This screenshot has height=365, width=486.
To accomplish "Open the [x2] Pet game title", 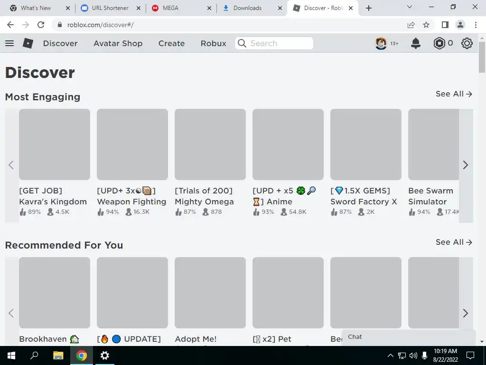I will coord(272,339).
